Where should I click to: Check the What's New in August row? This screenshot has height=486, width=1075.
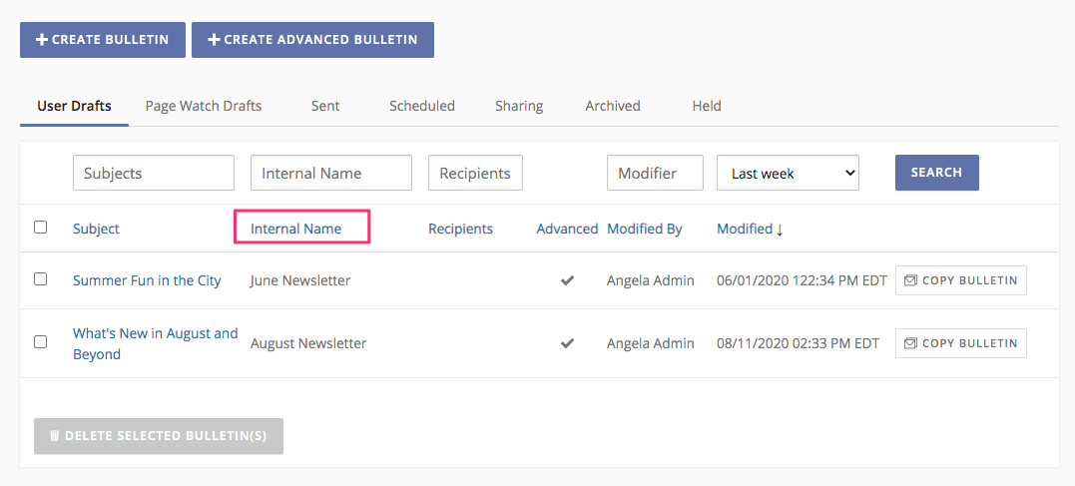[41, 341]
